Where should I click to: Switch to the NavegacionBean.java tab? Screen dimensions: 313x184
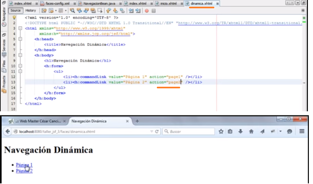click(x=99, y=4)
